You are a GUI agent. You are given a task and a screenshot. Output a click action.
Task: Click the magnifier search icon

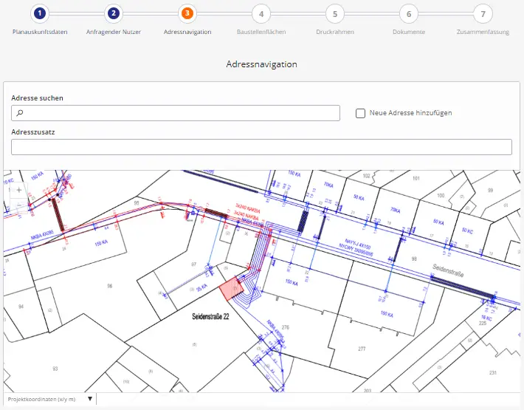pyautogui.click(x=20, y=113)
